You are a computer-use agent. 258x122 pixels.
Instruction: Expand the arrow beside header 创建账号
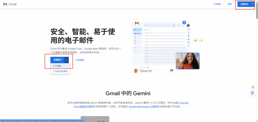point(252,4)
